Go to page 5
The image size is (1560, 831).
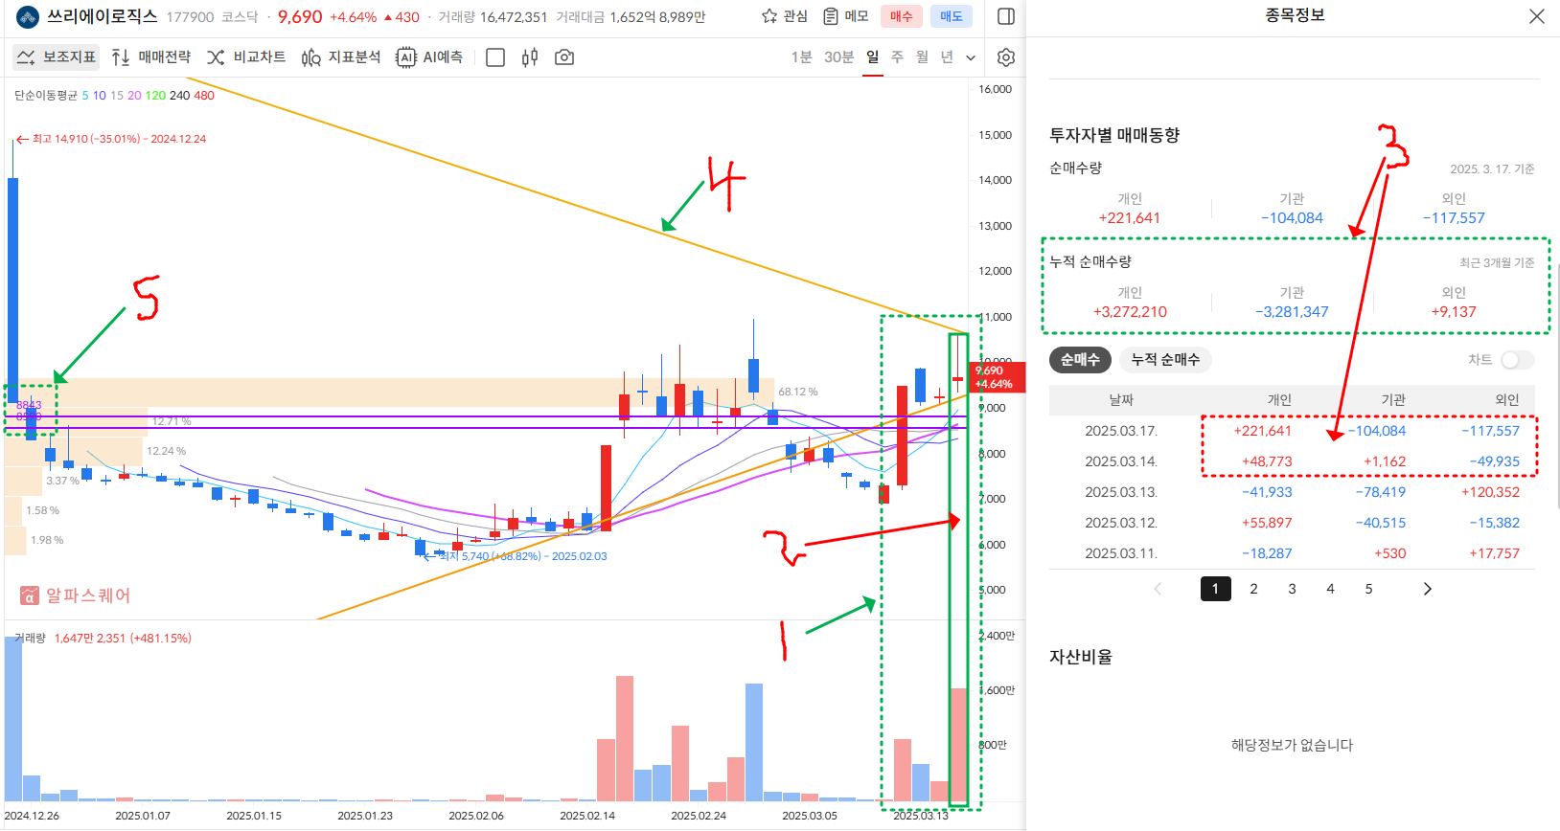[x=1368, y=589]
